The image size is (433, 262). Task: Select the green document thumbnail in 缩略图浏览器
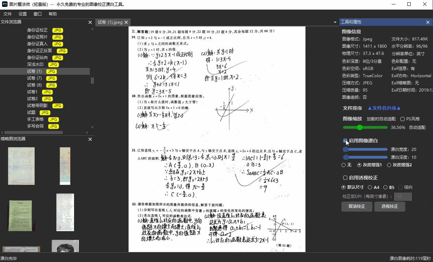21,215
